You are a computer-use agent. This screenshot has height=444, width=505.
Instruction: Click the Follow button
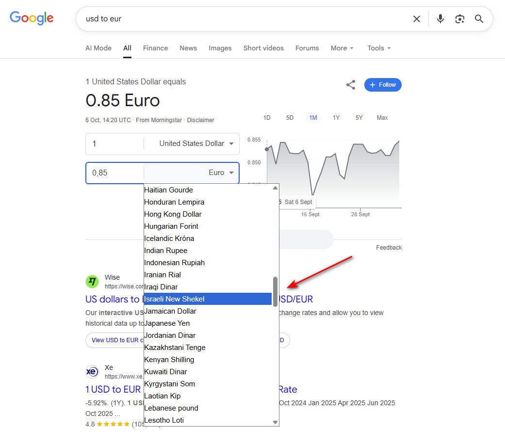(x=383, y=85)
